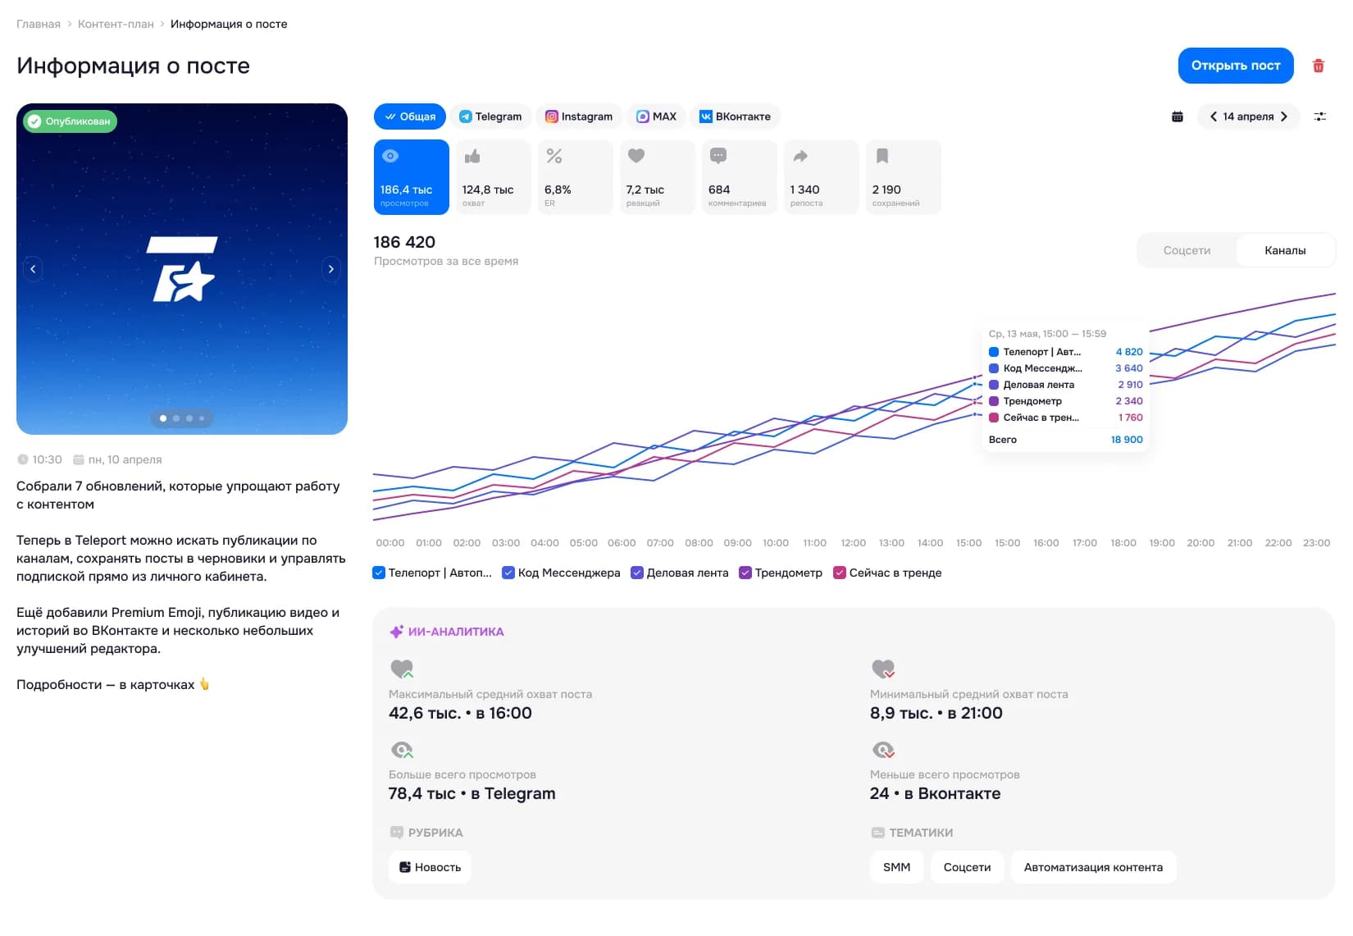Viewport: 1353px width, 936px height.
Task: Go to previous date before 14 апреля
Action: pos(1214,116)
